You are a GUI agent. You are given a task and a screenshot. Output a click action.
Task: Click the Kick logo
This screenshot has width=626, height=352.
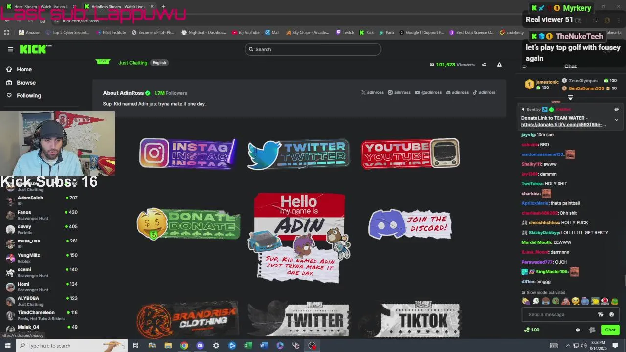pyautogui.click(x=35, y=49)
